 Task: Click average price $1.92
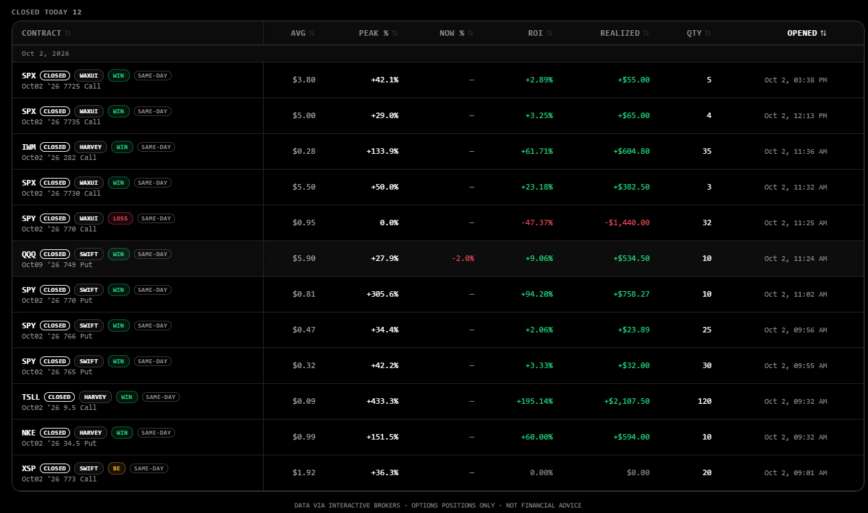[304, 472]
